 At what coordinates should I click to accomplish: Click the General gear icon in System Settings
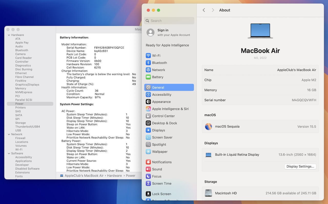[148, 87]
